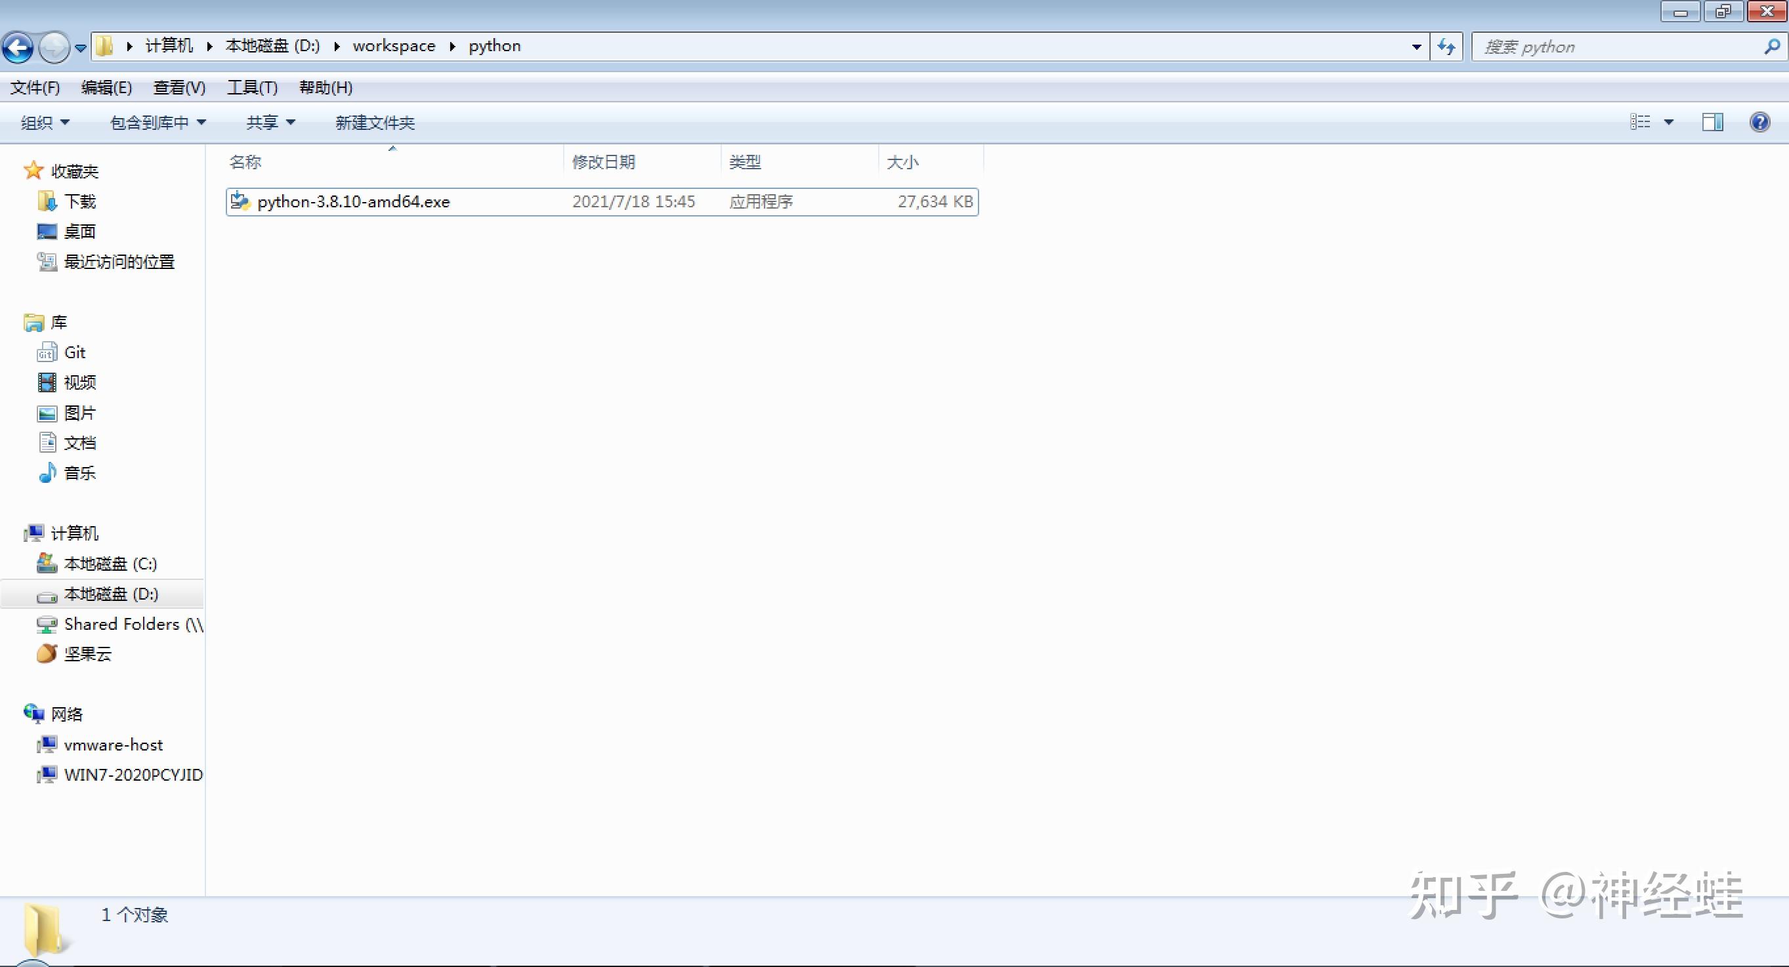The width and height of the screenshot is (1789, 967).
Task: Open Shared Folders under 计算机
Action: click(119, 624)
